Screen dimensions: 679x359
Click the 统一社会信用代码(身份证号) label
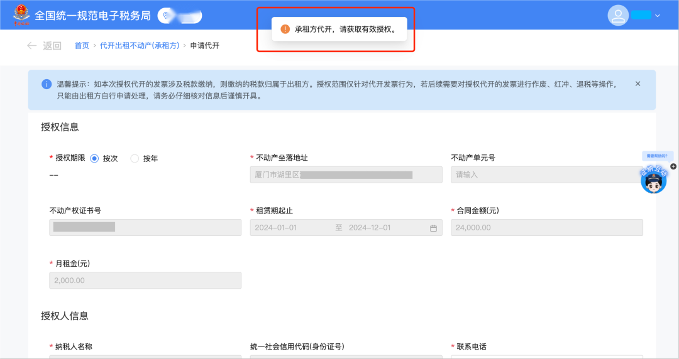pos(297,346)
